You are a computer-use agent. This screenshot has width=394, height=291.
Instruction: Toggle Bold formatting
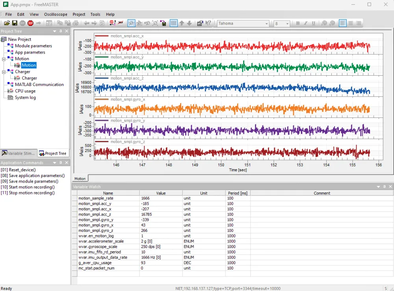(x=298, y=23)
